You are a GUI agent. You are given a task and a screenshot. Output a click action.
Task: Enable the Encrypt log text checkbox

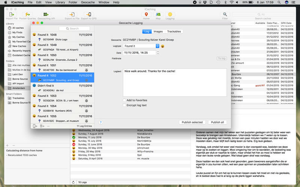coord(124,105)
